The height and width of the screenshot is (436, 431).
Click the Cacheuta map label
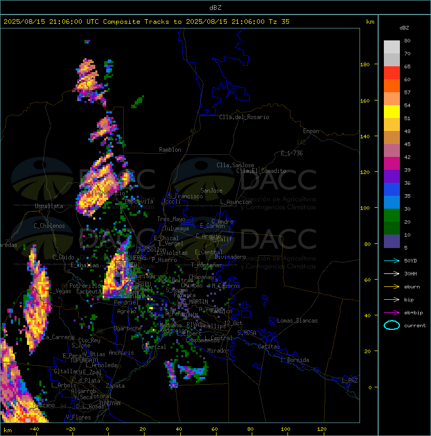(89, 292)
